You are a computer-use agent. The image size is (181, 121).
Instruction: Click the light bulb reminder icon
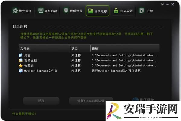[66, 11]
